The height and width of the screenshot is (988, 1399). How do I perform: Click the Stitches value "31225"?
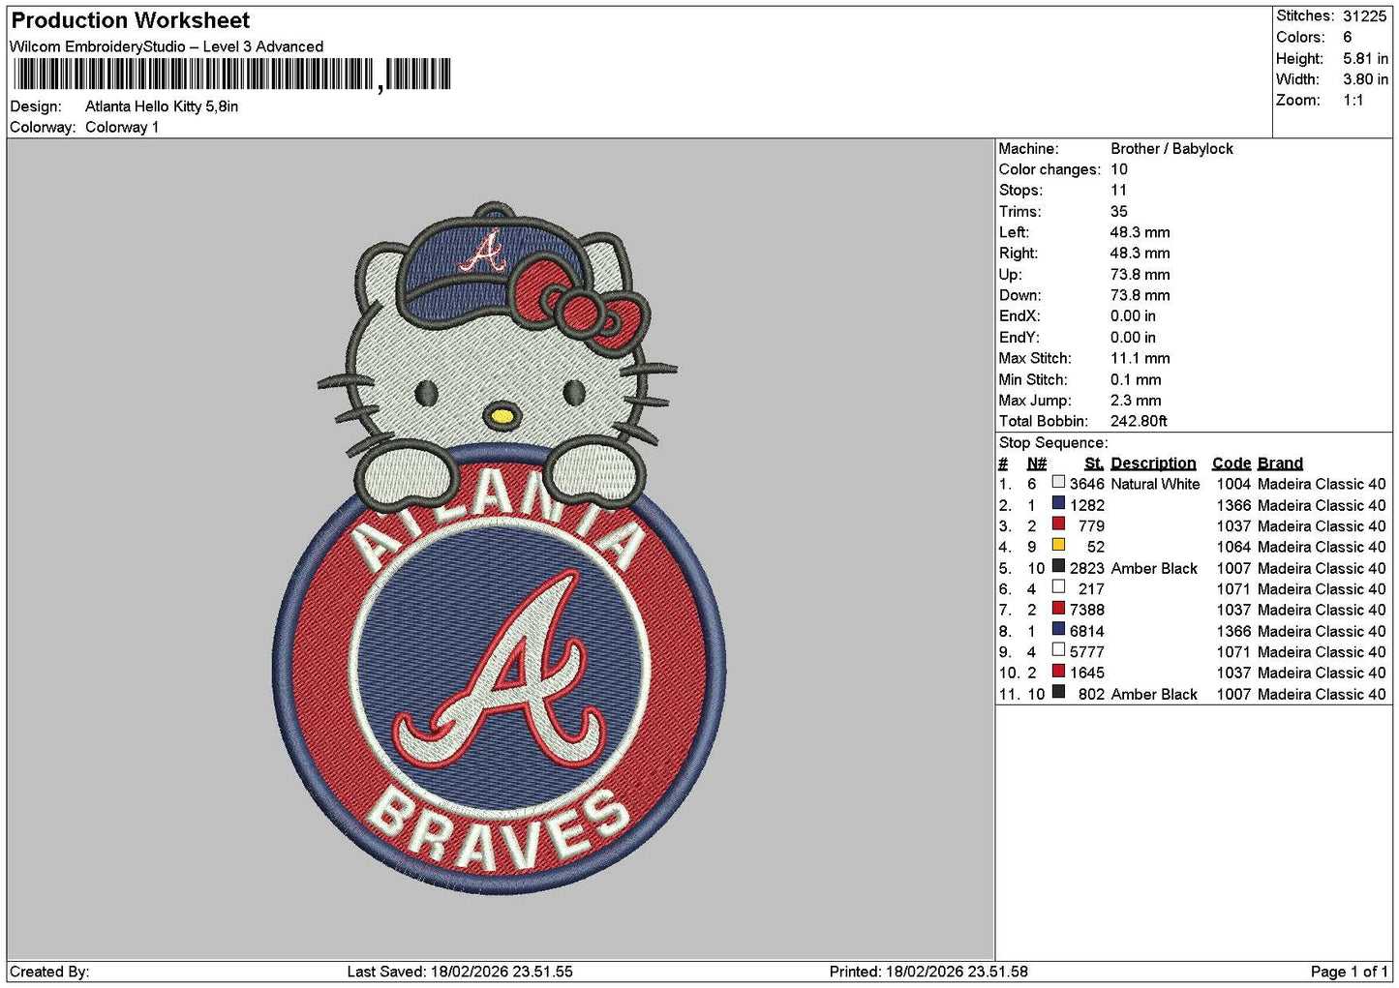1364,15
